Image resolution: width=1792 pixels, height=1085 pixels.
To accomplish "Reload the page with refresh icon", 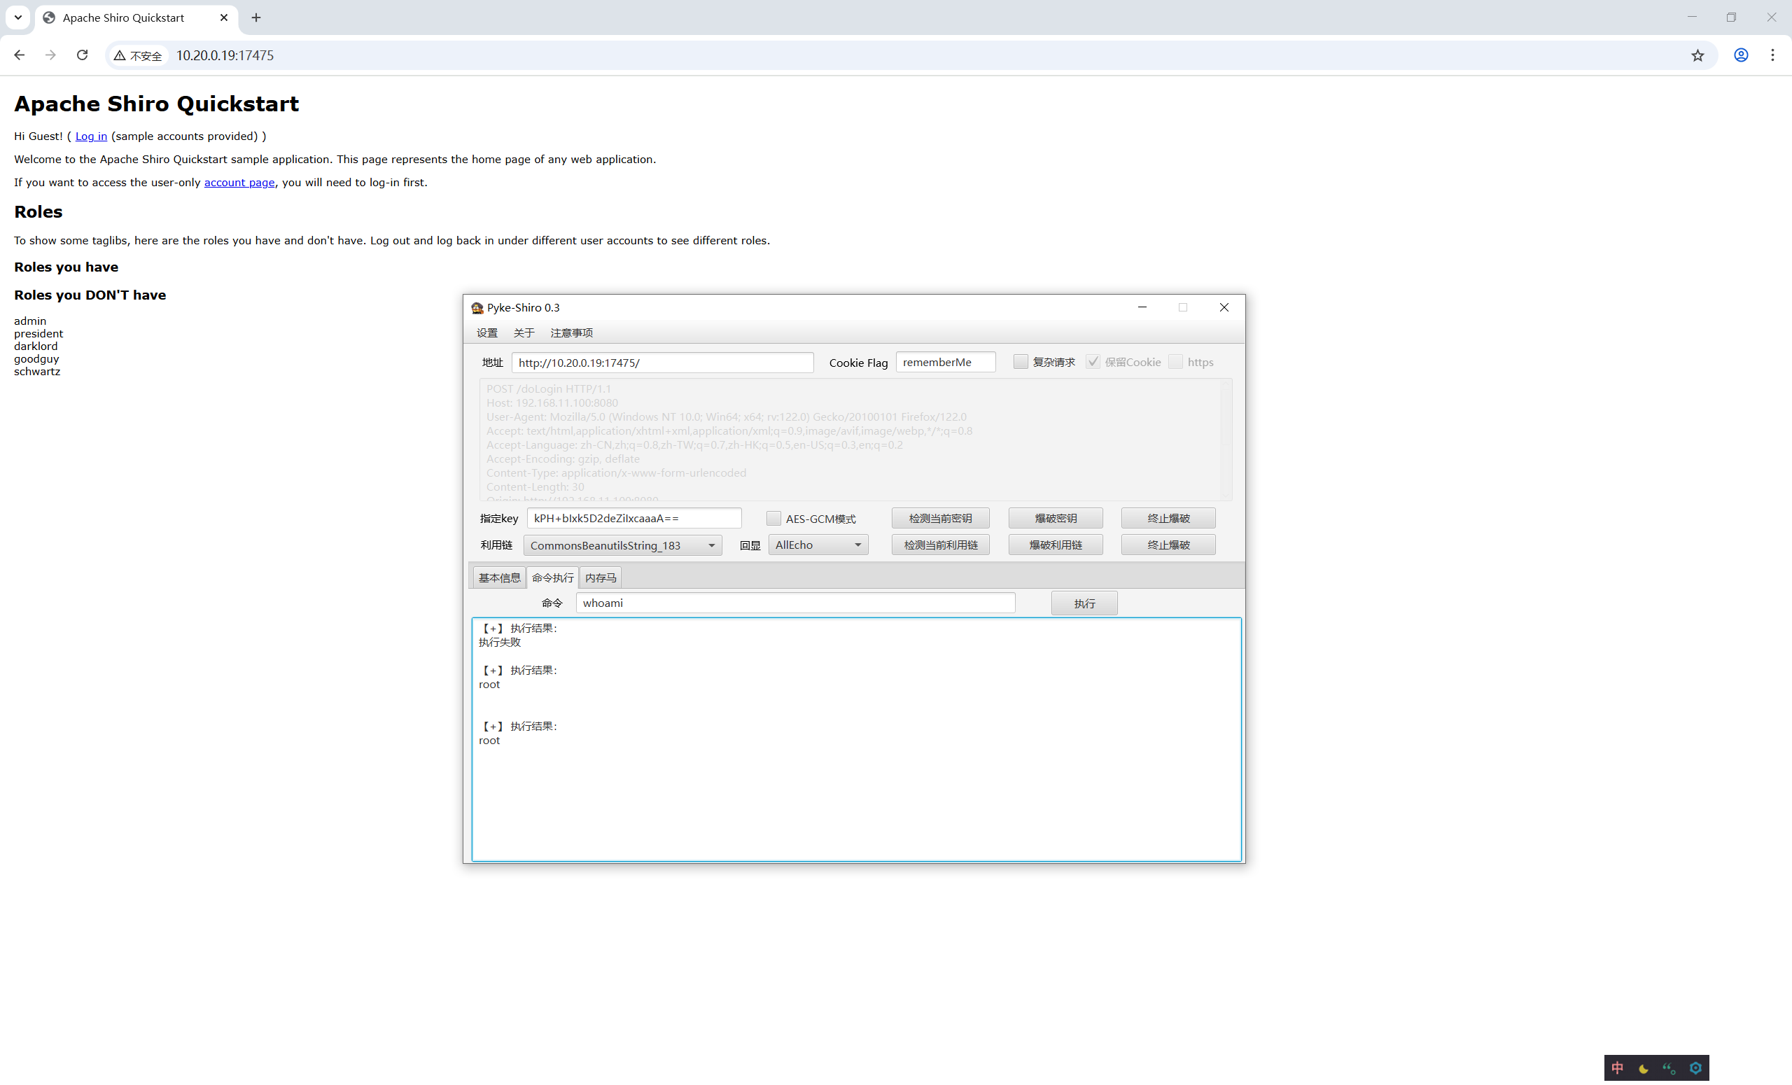I will point(82,55).
